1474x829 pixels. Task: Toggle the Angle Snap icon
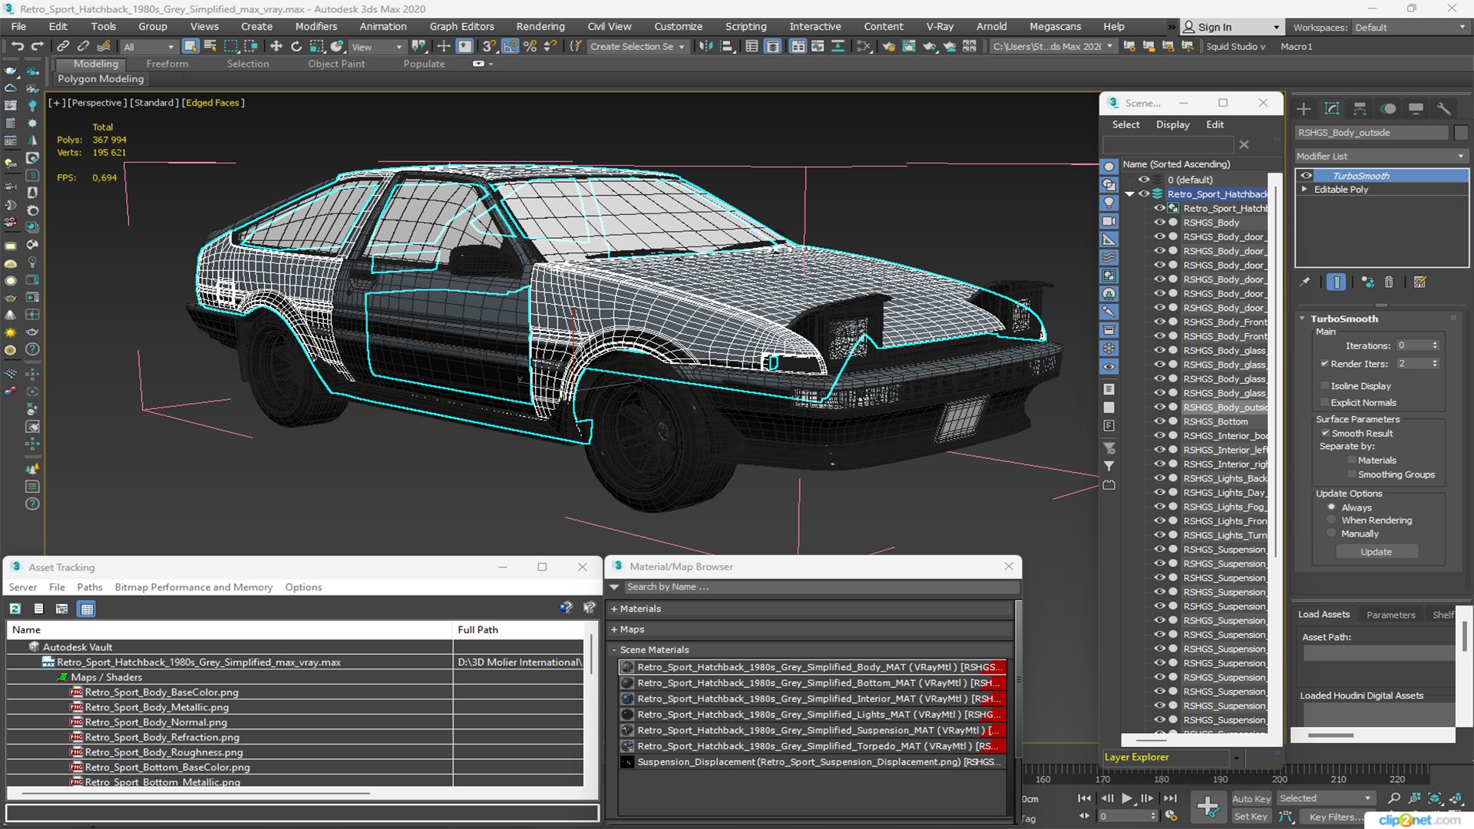point(510,47)
